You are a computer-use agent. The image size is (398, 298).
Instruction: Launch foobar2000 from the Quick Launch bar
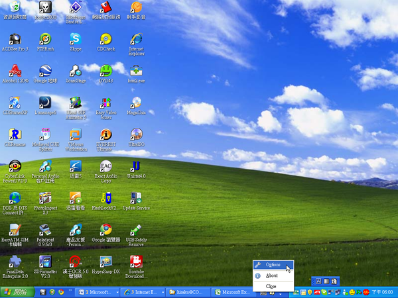(43, 292)
